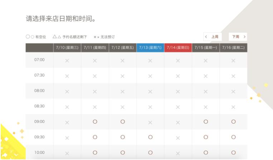Click the 07:30 time row label
This screenshot has width=273, height=160.
[x=39, y=75]
